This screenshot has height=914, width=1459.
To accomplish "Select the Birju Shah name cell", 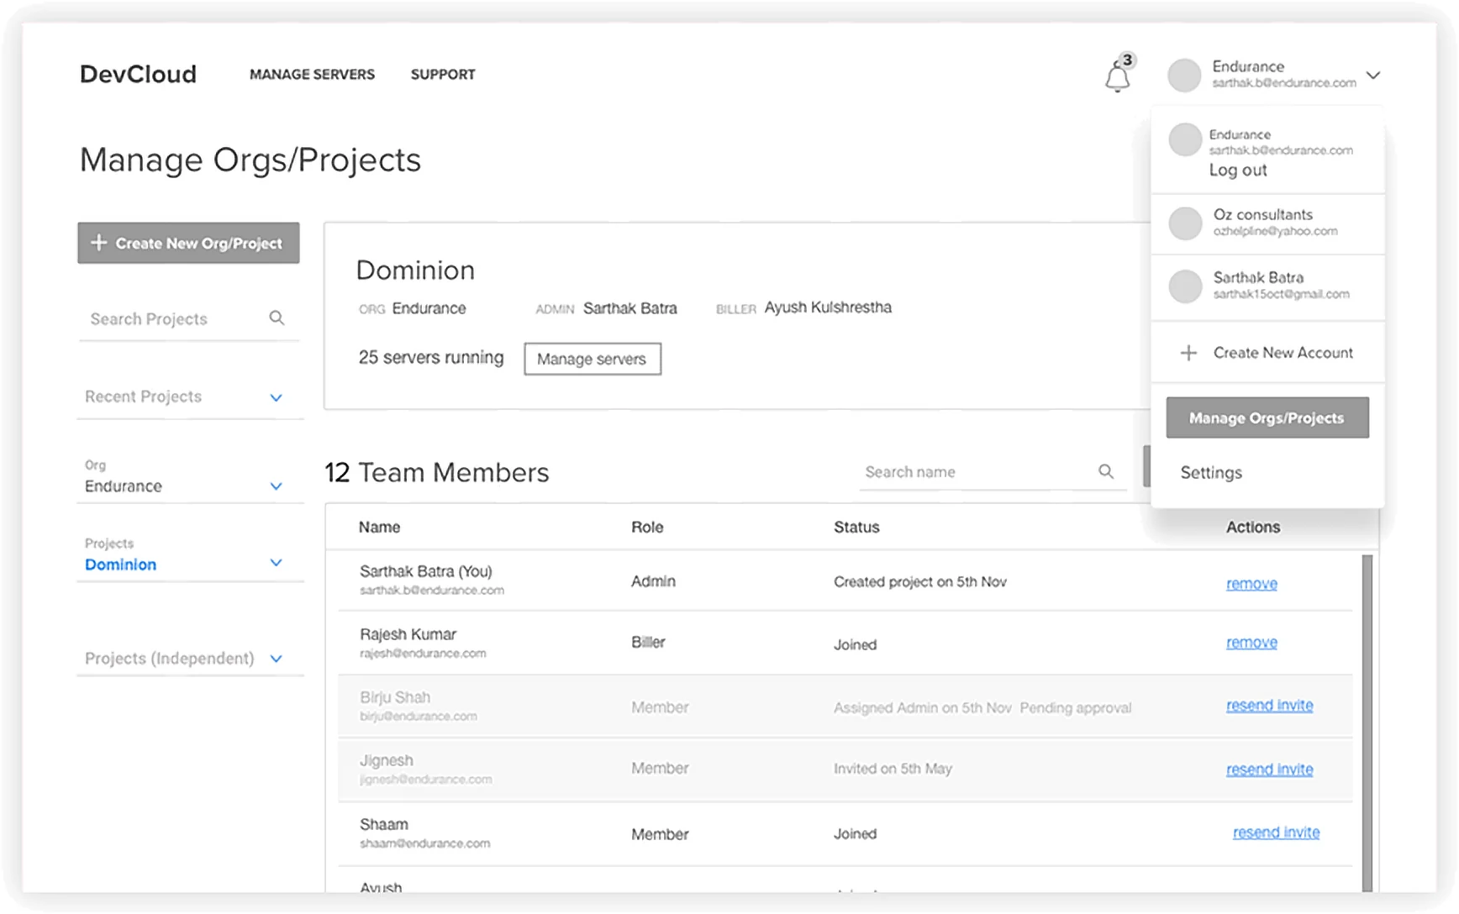I will [419, 706].
